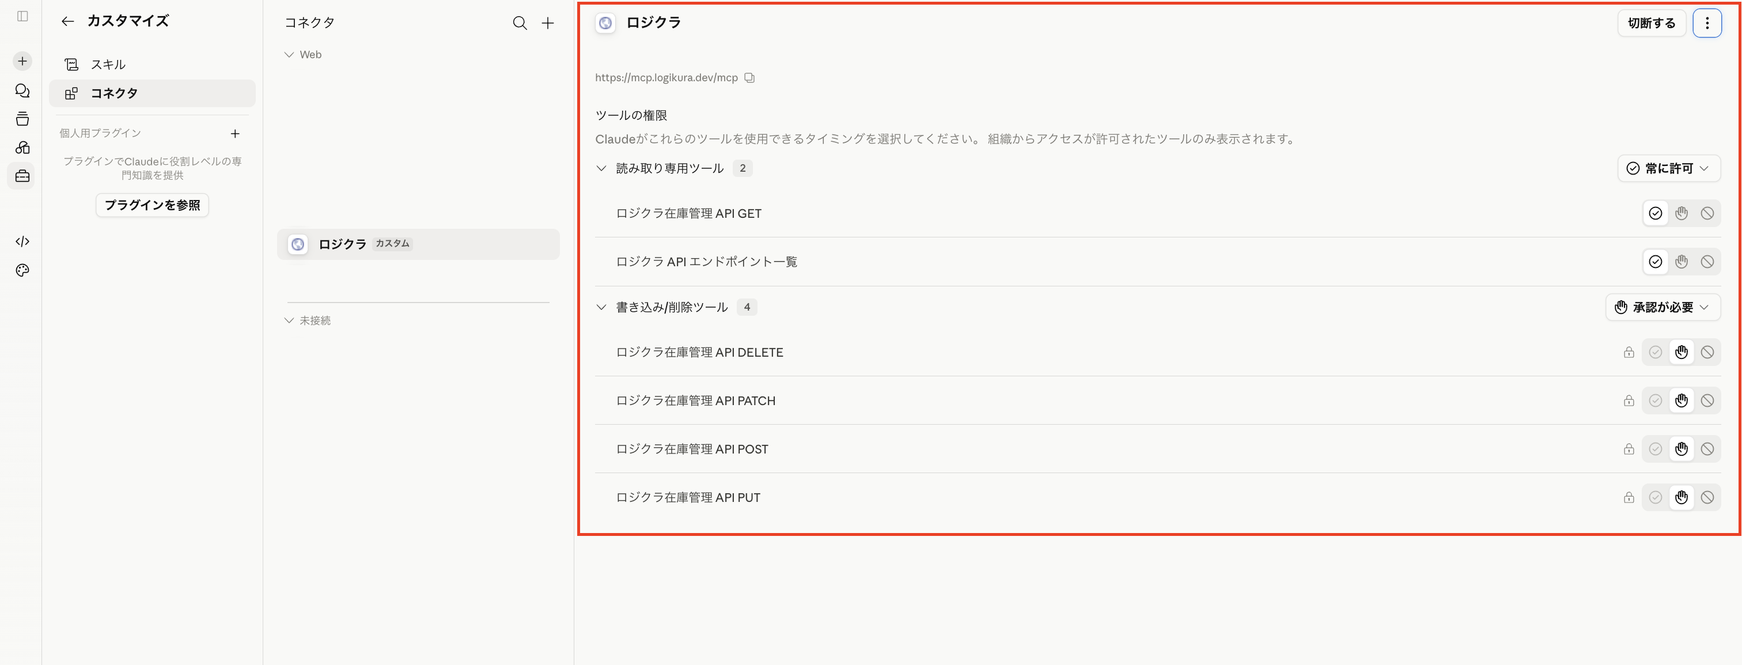
Task: Set API PATCH to require approval
Action: (x=1682, y=401)
